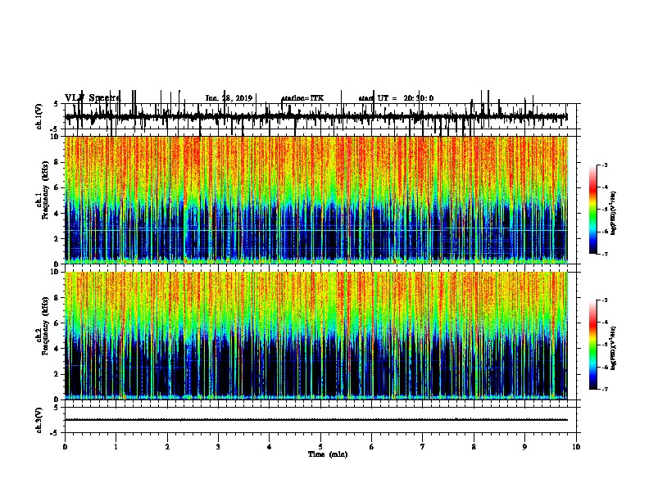This screenshot has height=501, width=649.
Task: Click the ch.2 spectrogram color bar
Action: [x=593, y=345]
